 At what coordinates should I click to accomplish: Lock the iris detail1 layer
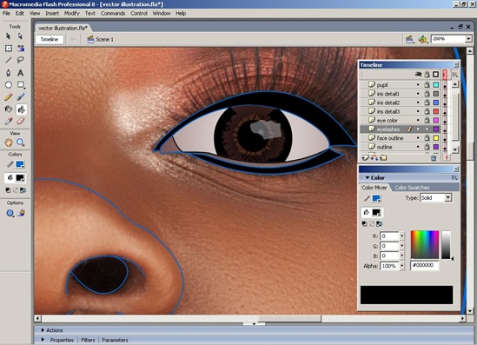click(x=427, y=94)
